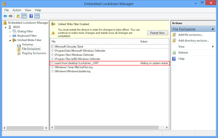Click the Restart Now button
Image resolution: width=218 pixels, height=138 pixels.
click(157, 33)
